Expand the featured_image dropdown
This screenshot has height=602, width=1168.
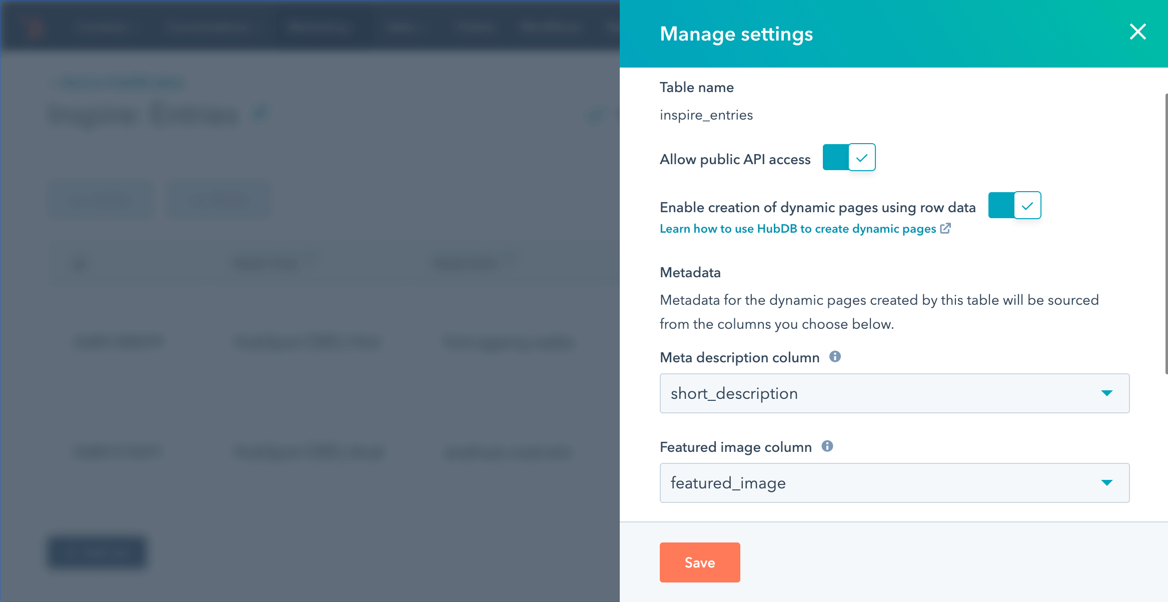click(894, 483)
